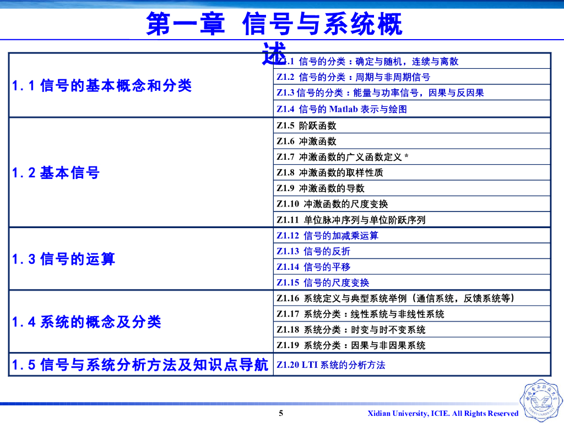Screen dimensions: 564x423
Task: Select row Z1.11 单位脉冲序列与单位阶跃序列
Action: point(412,219)
